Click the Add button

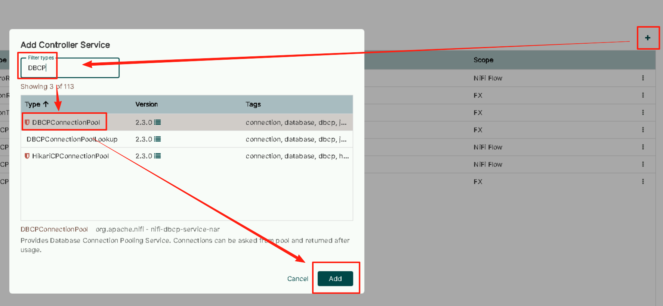click(335, 279)
